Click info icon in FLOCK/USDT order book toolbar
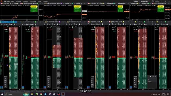 click(x=80, y=24)
